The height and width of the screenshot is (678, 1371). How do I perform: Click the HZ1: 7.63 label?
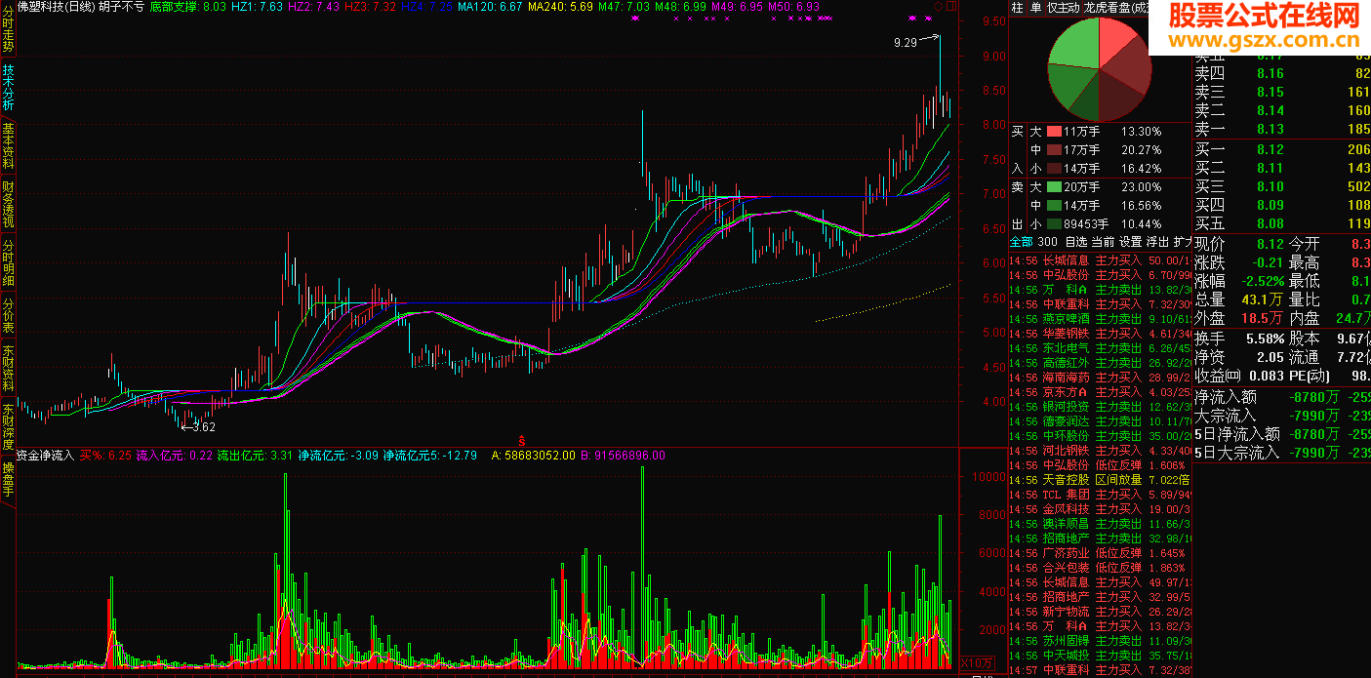coord(258,6)
